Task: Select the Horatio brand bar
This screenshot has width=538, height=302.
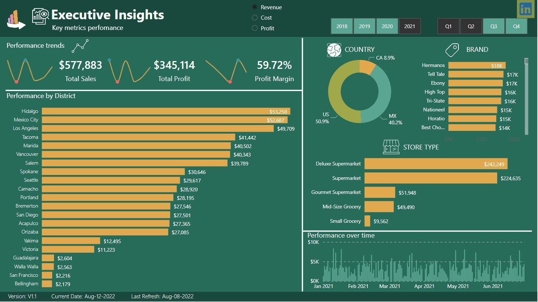Action: pos(472,118)
